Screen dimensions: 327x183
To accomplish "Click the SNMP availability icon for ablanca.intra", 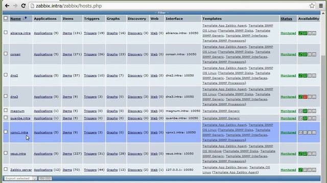I will click(305, 33).
